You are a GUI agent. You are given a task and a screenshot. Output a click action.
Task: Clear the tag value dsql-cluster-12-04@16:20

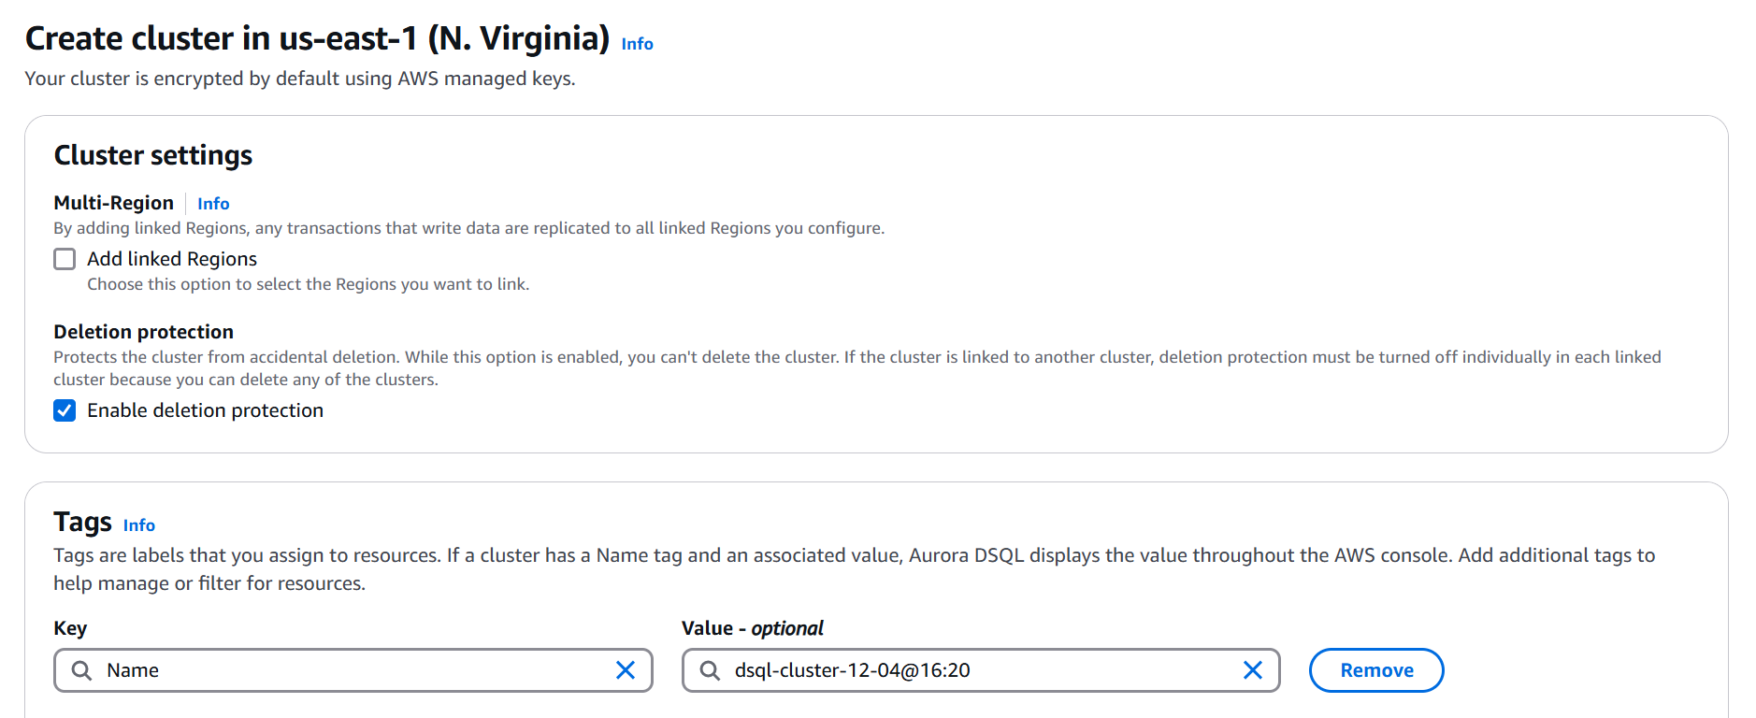point(1253,670)
